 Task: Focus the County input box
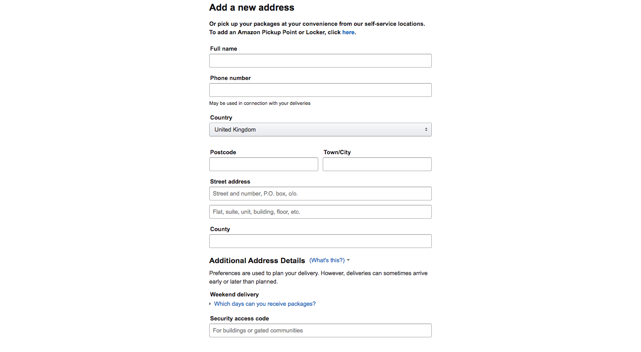pyautogui.click(x=320, y=241)
